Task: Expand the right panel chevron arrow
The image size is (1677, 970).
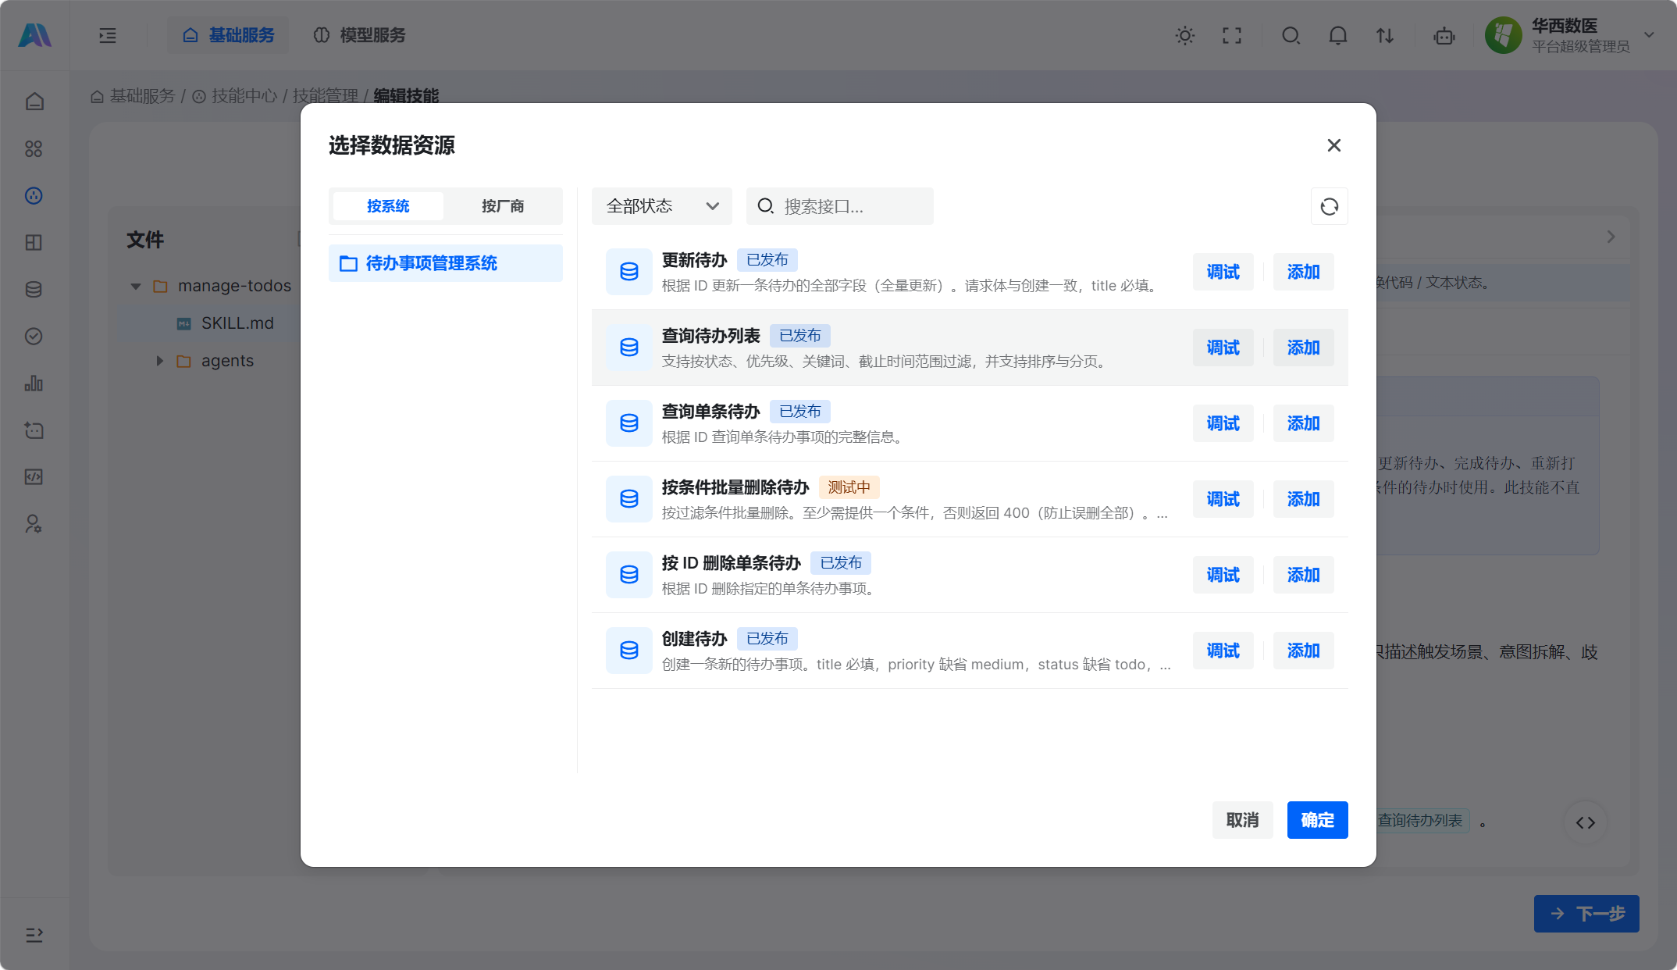Action: pos(1611,237)
